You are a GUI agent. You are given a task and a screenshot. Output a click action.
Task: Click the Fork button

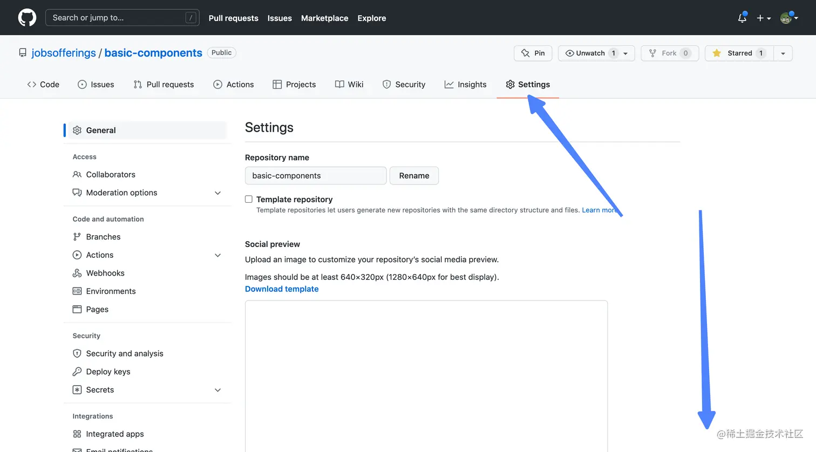(670, 53)
